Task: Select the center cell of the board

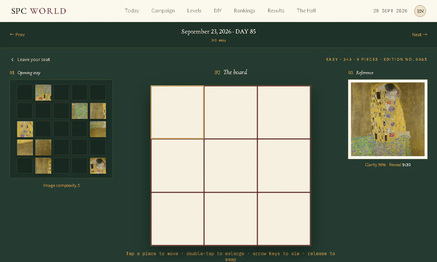Action: pyautogui.click(x=231, y=166)
